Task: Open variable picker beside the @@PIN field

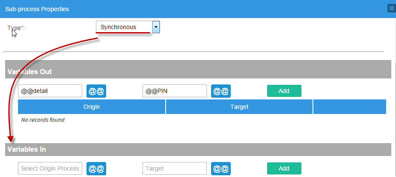Action: pos(220,91)
